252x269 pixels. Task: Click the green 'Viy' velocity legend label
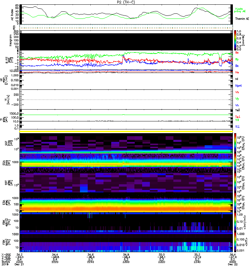click(237, 99)
